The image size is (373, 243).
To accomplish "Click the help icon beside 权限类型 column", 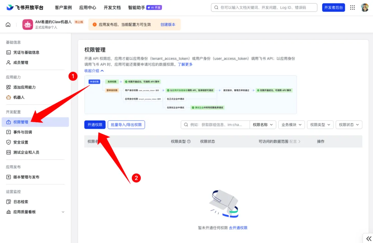I will point(189,142).
